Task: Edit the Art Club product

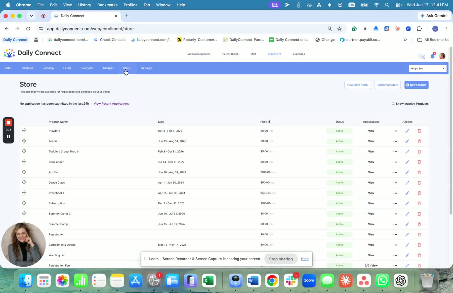Action: click(x=407, y=172)
